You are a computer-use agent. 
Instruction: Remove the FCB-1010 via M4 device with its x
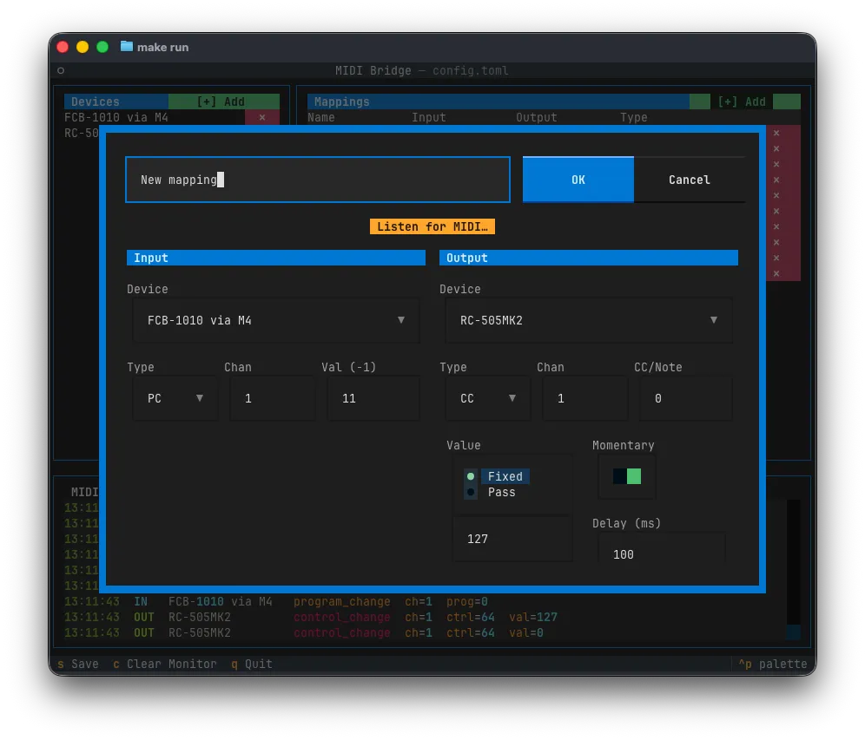click(x=262, y=117)
